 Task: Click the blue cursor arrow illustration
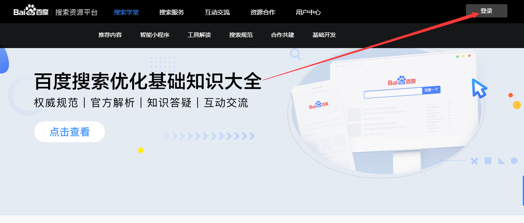[479, 88]
